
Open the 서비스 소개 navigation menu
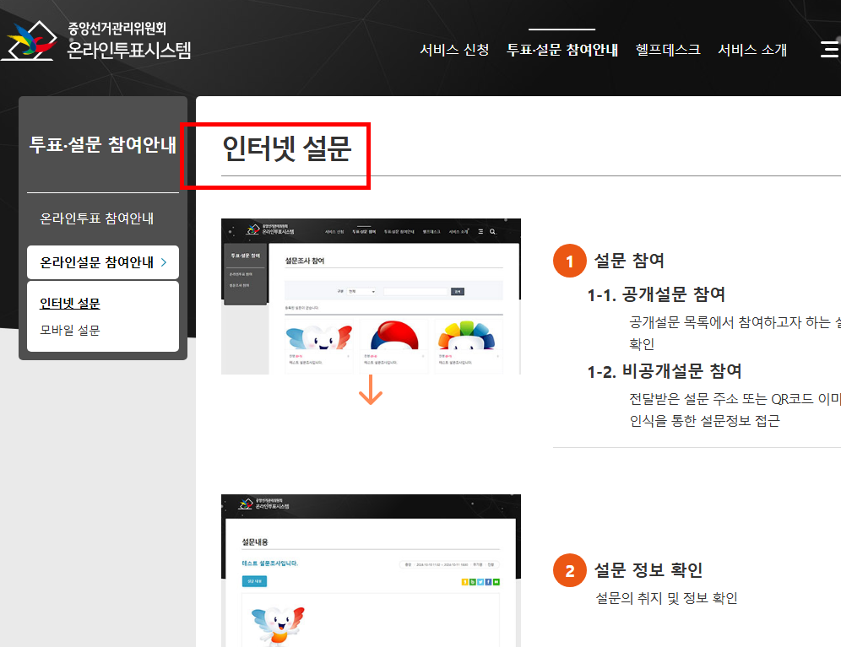pos(751,50)
